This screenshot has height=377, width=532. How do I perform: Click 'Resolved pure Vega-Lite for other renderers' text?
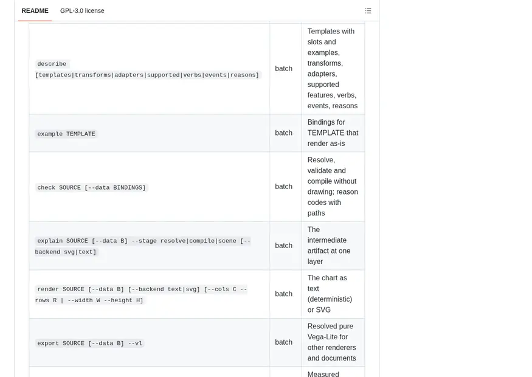[332, 342]
